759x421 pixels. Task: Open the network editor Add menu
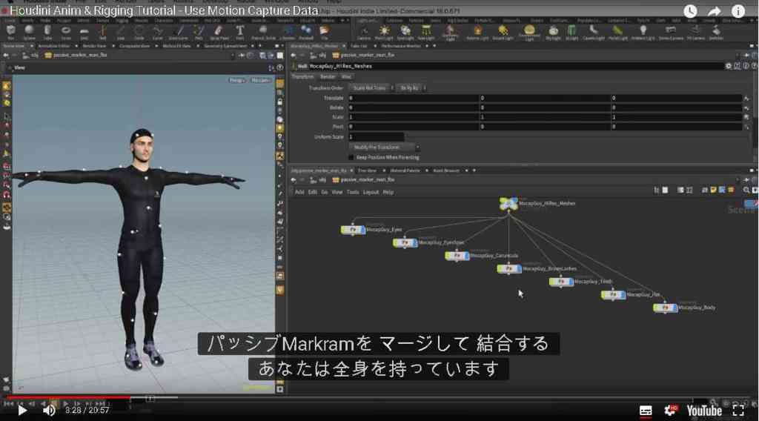299,193
